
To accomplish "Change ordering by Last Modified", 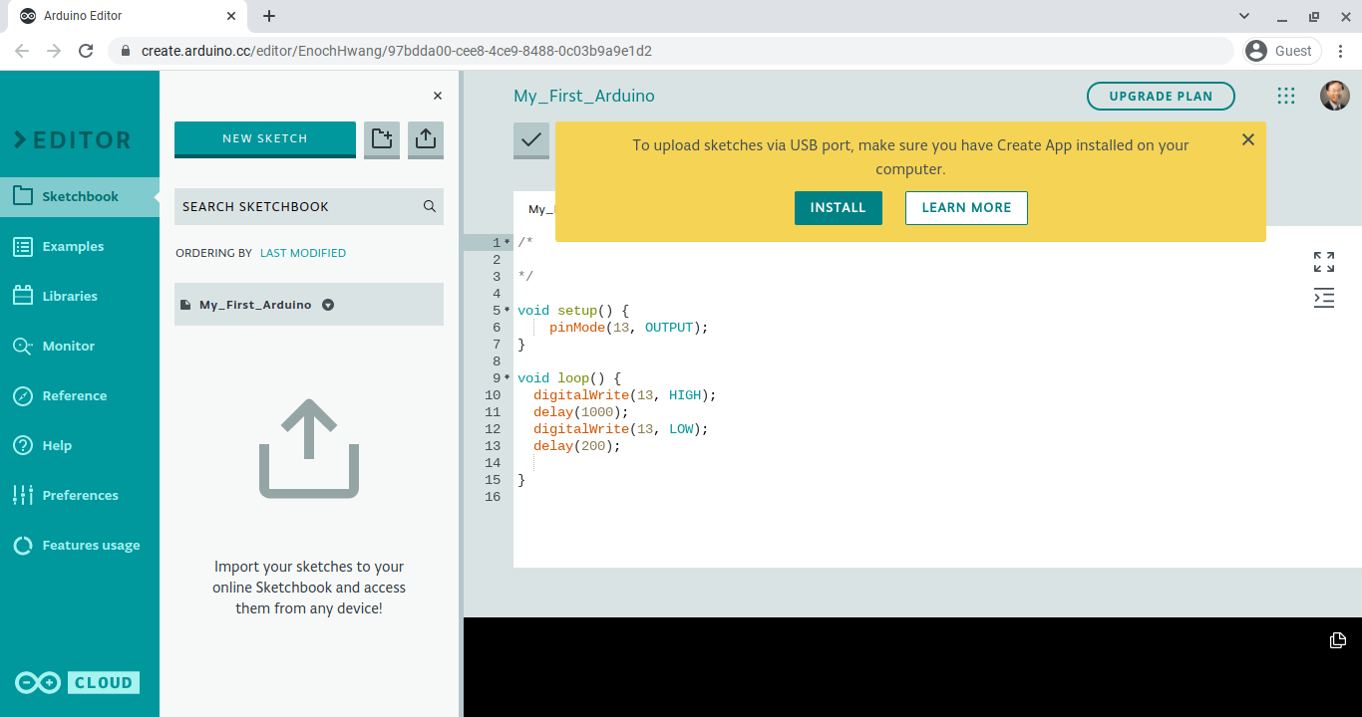I will pyautogui.click(x=303, y=253).
